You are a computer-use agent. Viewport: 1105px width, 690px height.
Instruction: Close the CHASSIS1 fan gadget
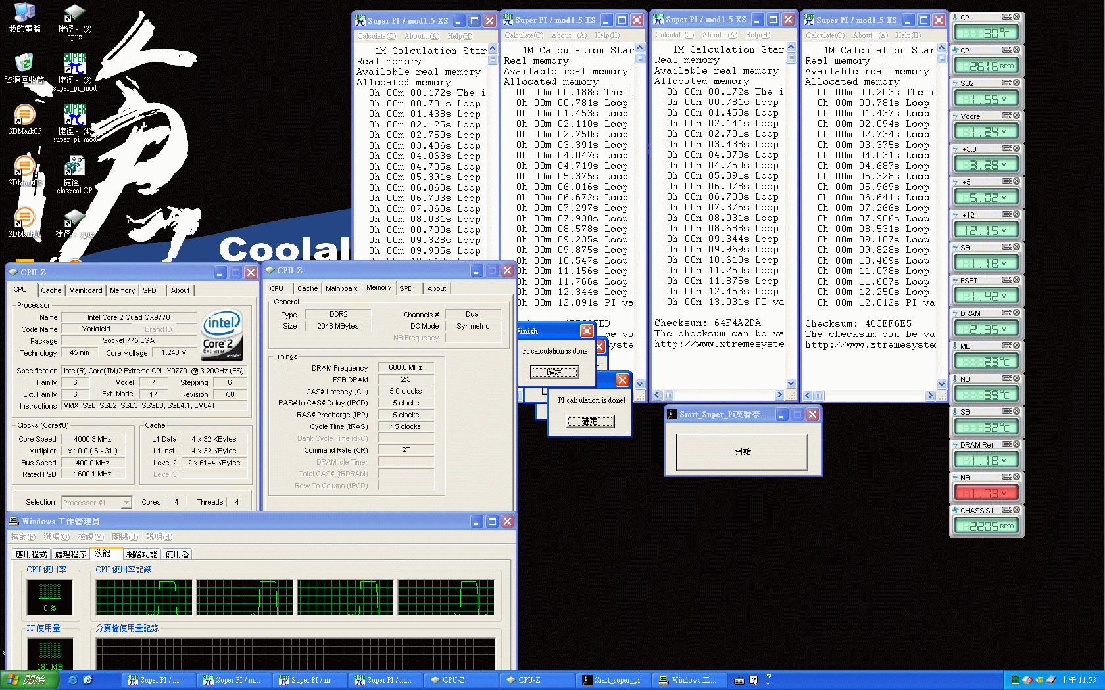point(1016,510)
